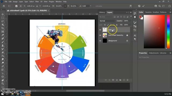Open the Opacity slider dropdown arrow
The width and height of the screenshot is (172, 96).
click(x=130, y=21)
